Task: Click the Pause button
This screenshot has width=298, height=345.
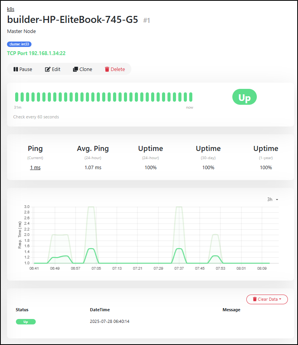Action: (23, 69)
